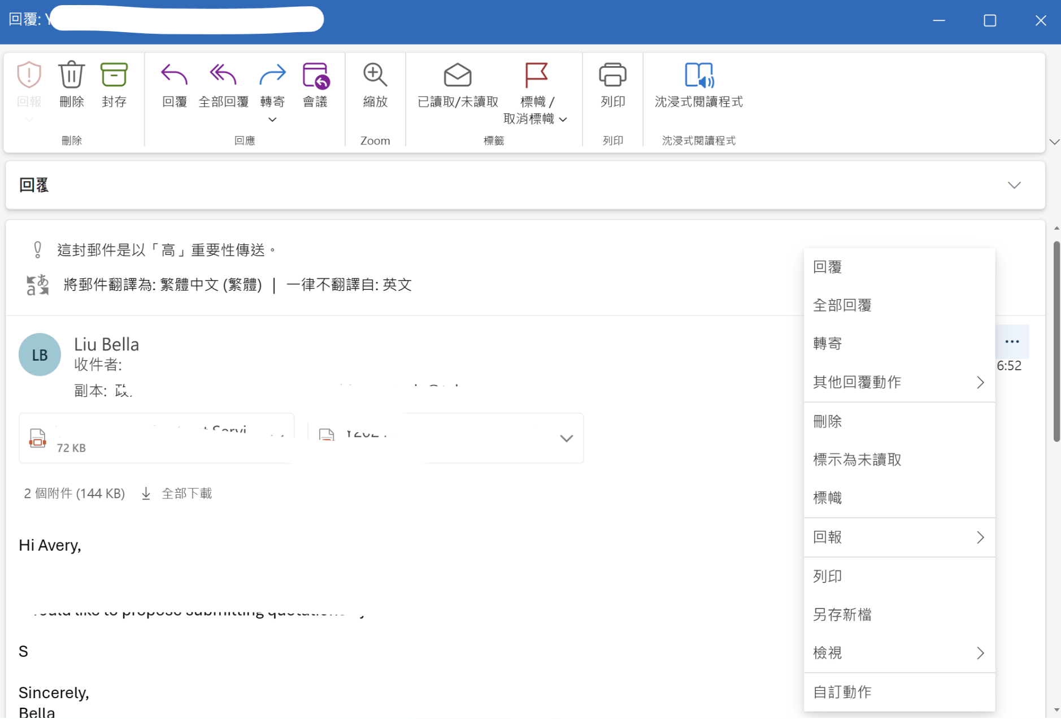Choose 自訂動作 from the context menu
This screenshot has height=719, width=1061.
[x=899, y=692]
